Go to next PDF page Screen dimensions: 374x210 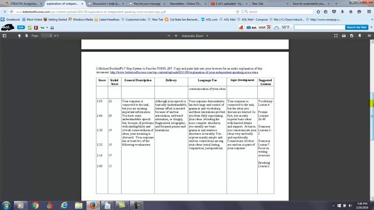pyautogui.click(x=26, y=36)
